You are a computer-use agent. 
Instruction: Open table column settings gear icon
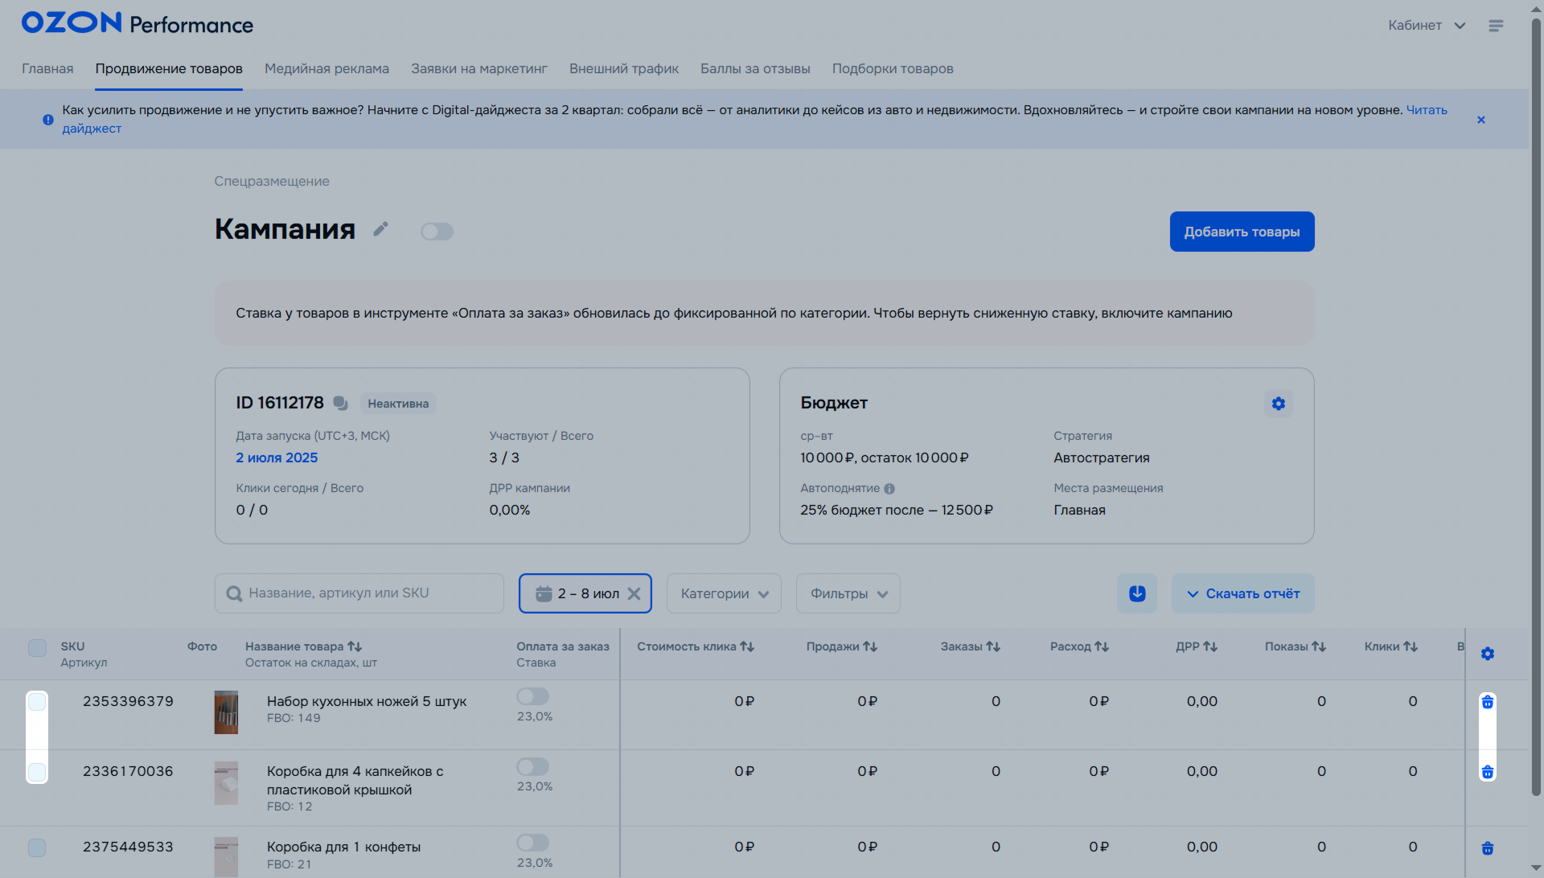tap(1487, 654)
